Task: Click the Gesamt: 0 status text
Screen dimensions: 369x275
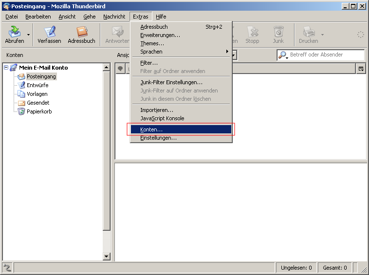Action: point(334,268)
